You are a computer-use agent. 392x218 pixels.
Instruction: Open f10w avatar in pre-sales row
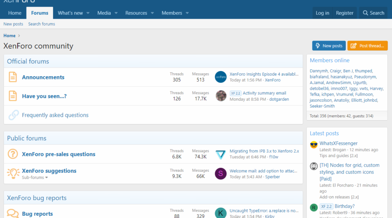tap(220, 154)
